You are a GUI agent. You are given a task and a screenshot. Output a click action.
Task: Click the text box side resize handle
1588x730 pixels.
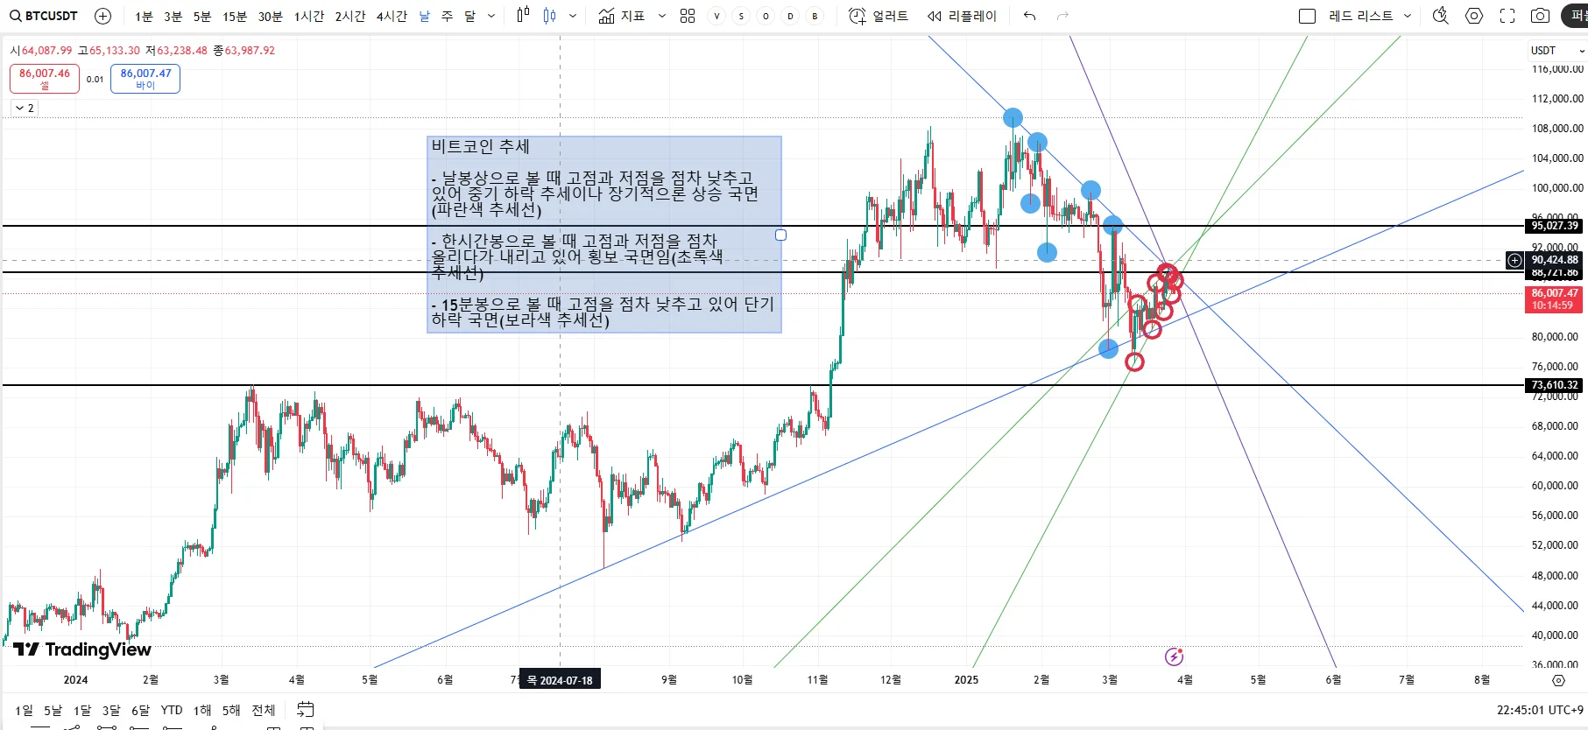point(781,235)
